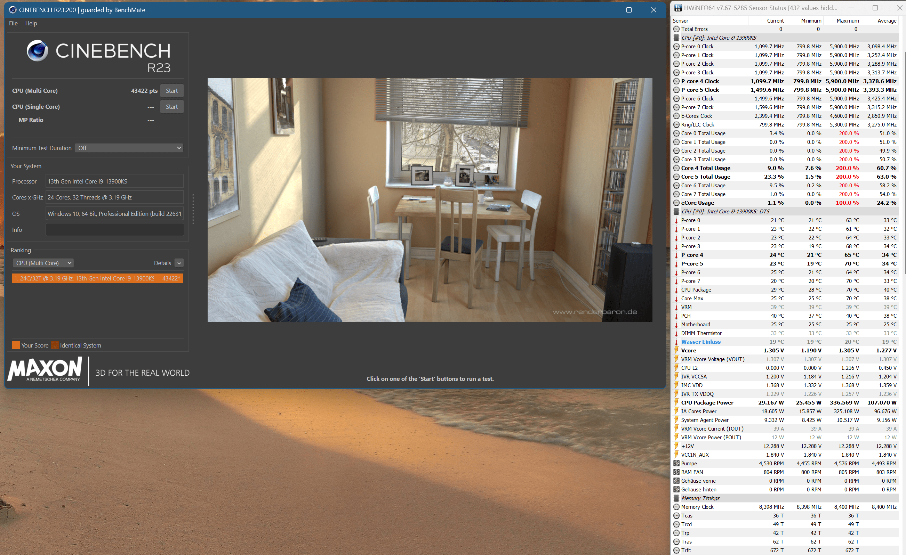906x555 pixels.
Task: Click the OS field showing Windows 10
Action: [115, 214]
